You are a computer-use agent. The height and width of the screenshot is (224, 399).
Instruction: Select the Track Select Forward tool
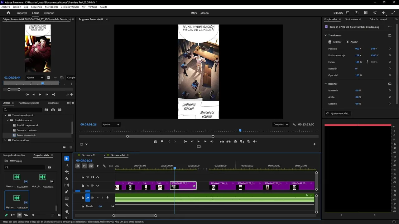point(67,165)
